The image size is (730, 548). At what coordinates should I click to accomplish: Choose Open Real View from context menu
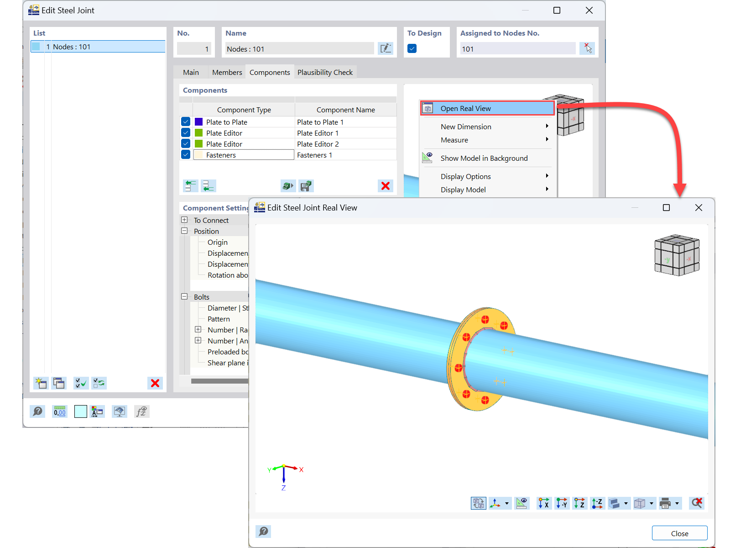487,108
